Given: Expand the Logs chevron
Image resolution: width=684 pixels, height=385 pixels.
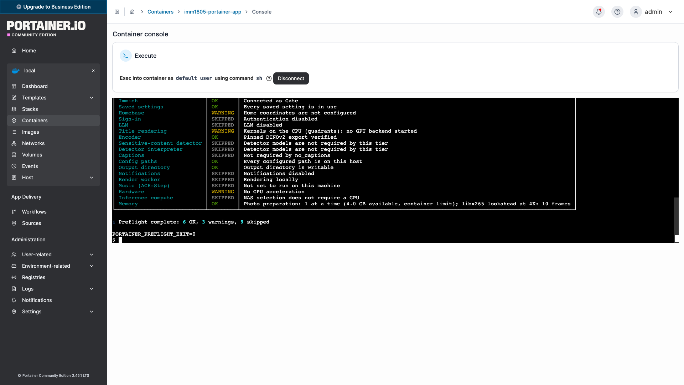Looking at the screenshot, I should [x=92, y=289].
